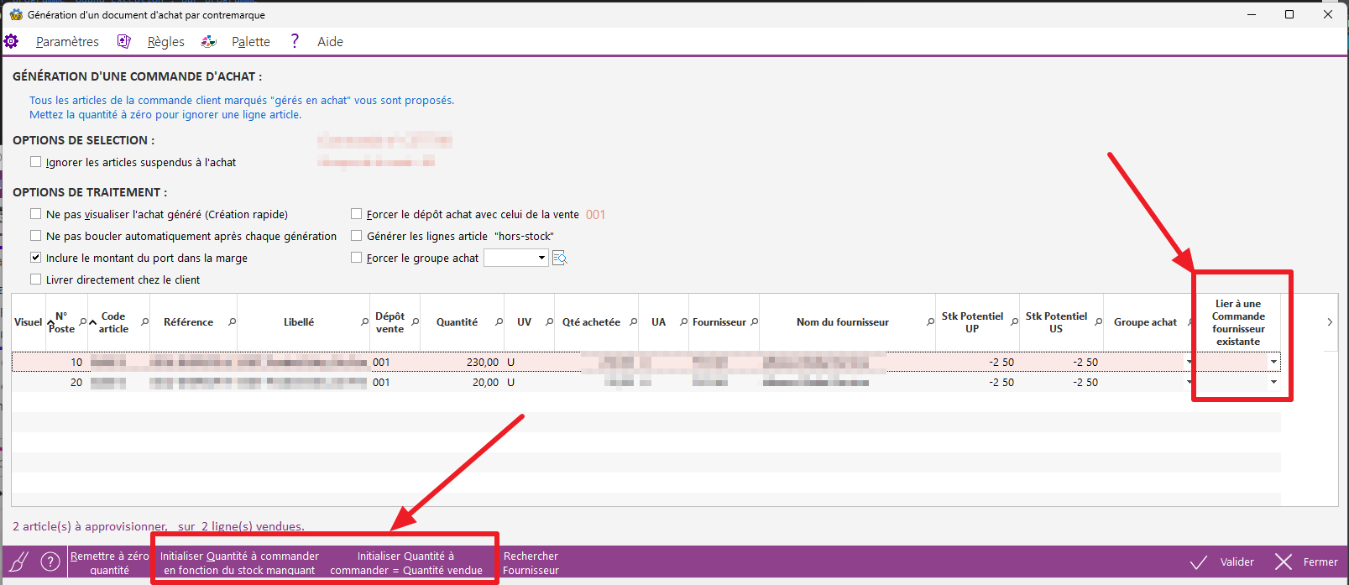This screenshot has height=585, width=1349.
Task: Click Remettre à zéro quantité button
Action: [x=109, y=562]
